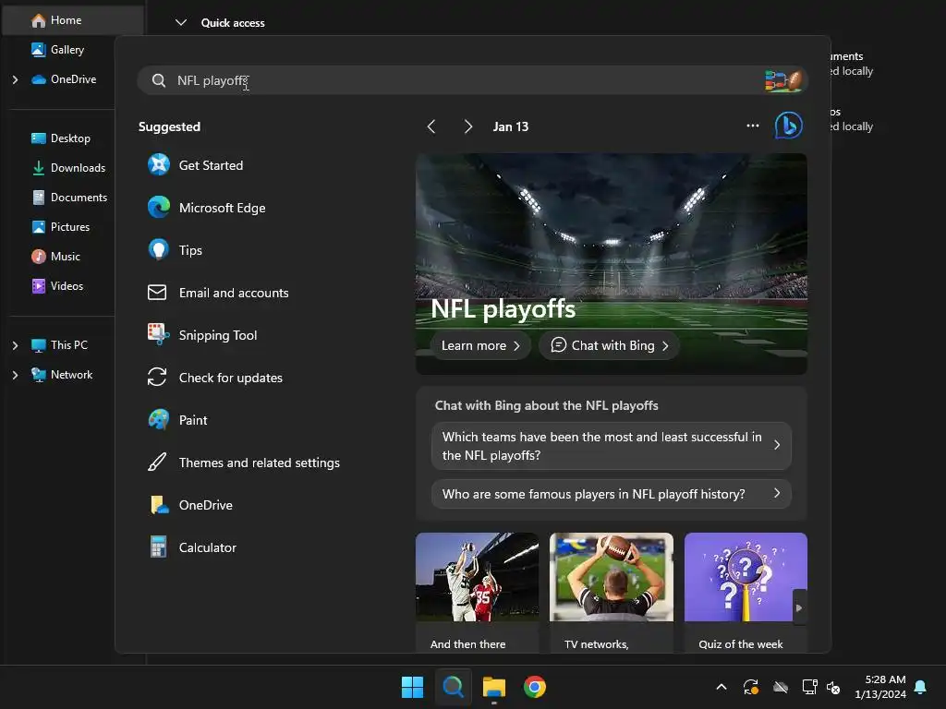
Task: Click the OneDrive cloud tray icon
Action: point(781,687)
